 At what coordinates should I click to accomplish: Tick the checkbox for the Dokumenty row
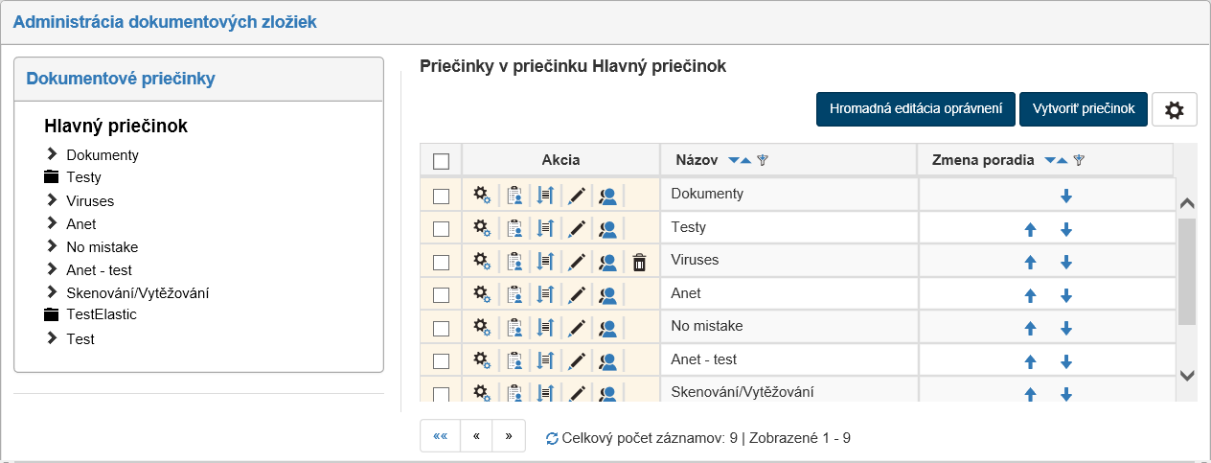[x=441, y=196]
